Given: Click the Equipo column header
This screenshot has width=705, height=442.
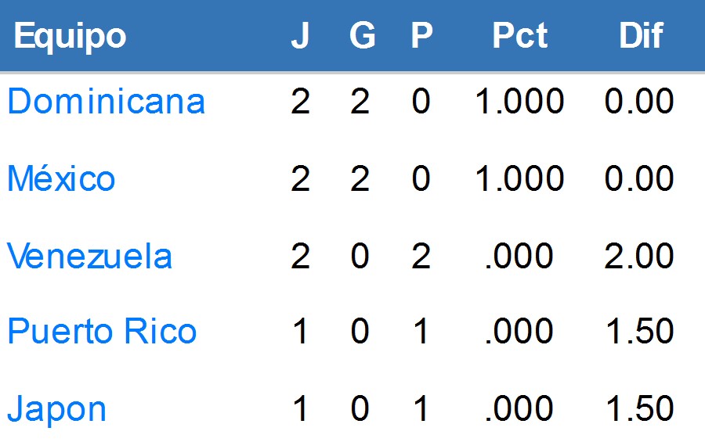Looking at the screenshot, I should tap(70, 35).
